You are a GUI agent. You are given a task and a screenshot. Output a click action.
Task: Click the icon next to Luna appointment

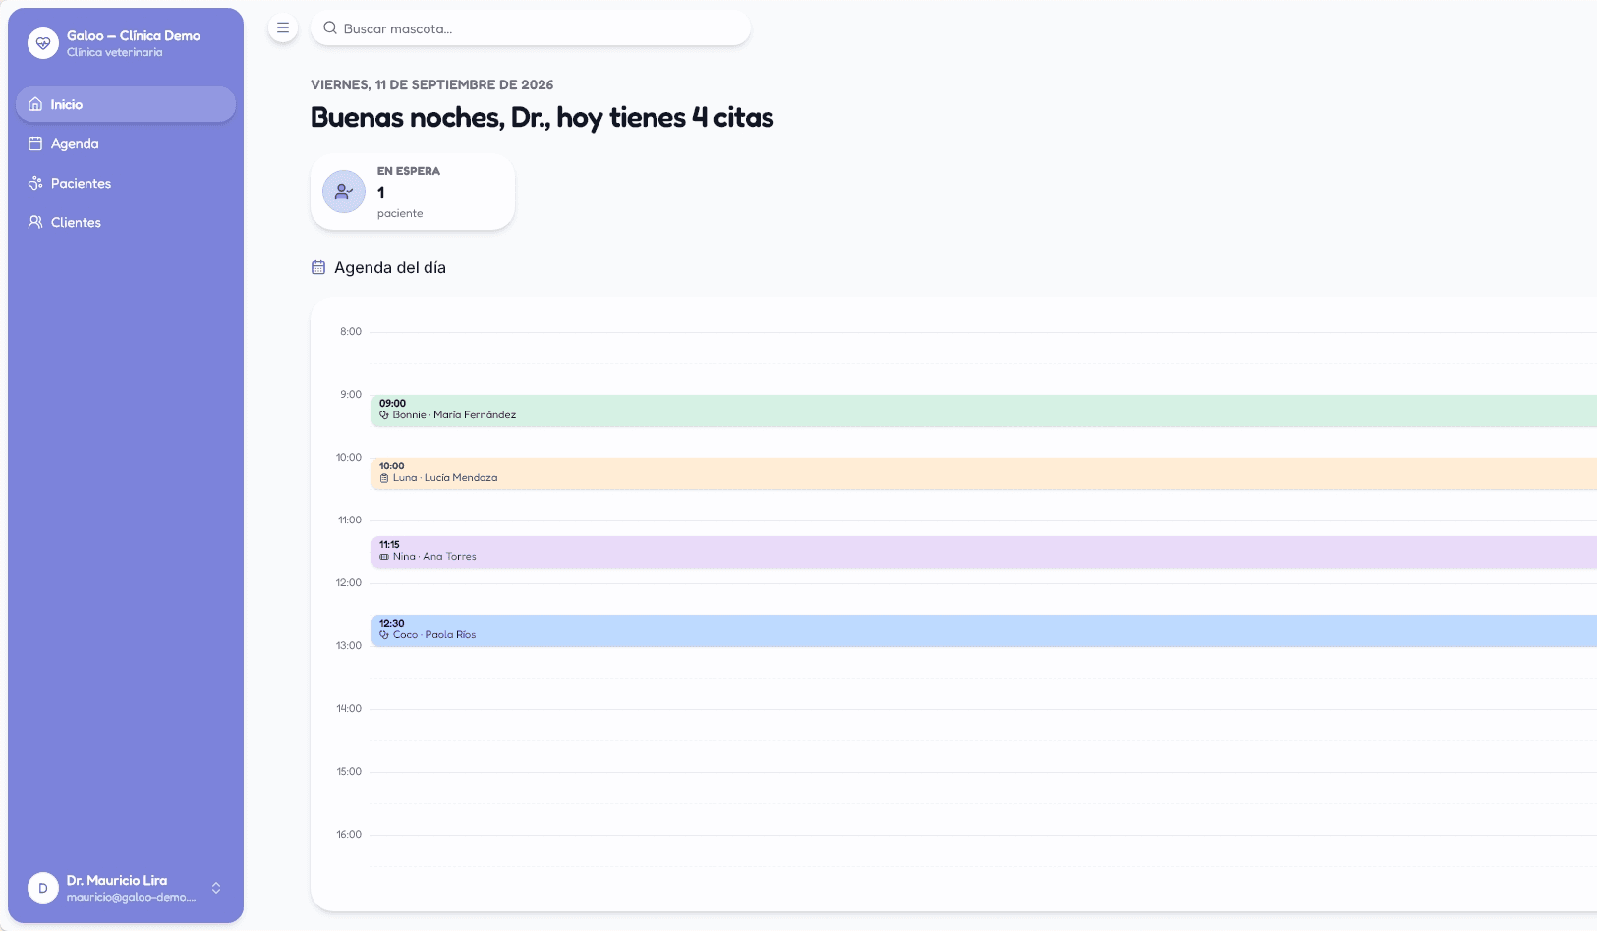point(384,478)
